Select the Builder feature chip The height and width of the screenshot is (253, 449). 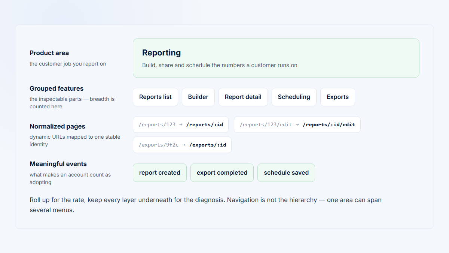tap(198, 97)
